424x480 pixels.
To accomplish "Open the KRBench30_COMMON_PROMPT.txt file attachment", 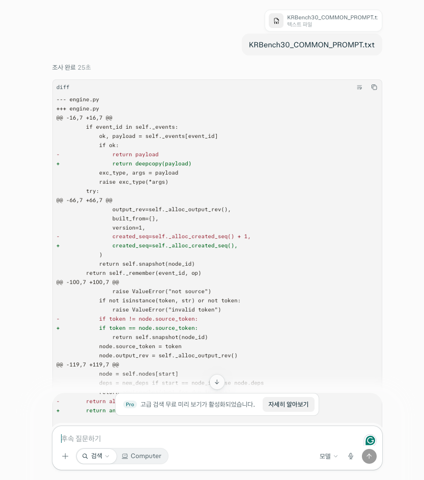I will click(x=323, y=21).
